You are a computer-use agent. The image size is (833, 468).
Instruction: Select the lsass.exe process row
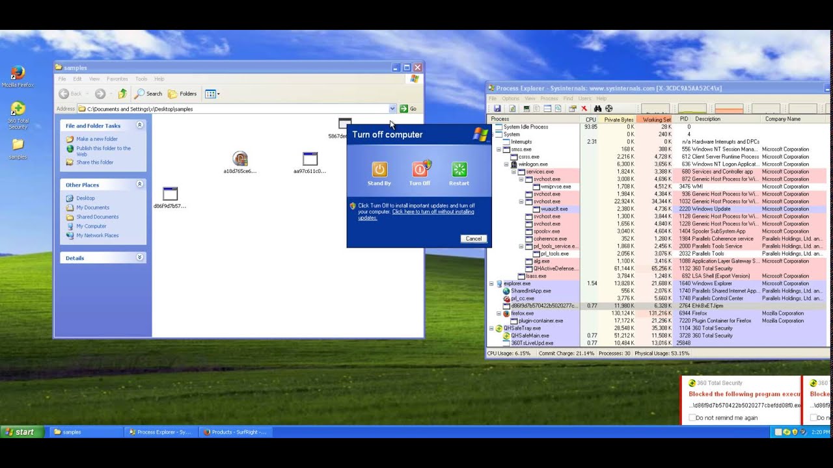click(x=657, y=276)
